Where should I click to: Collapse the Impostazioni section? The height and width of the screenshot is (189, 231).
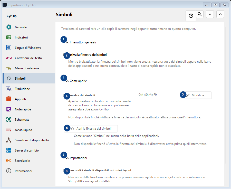[x=67, y=158]
